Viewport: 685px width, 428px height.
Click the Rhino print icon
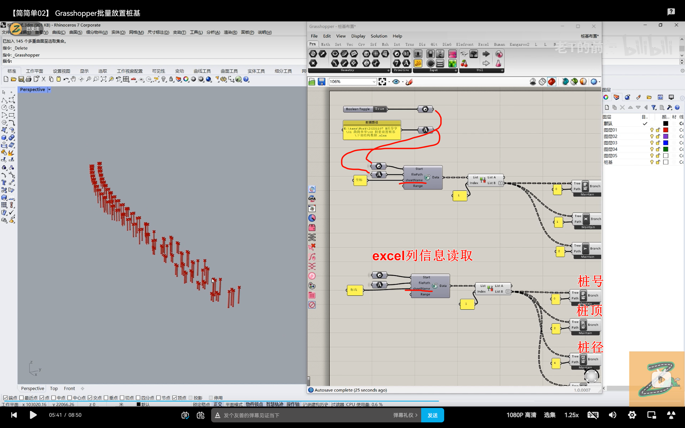[x=28, y=79]
